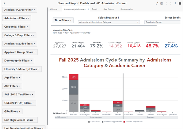Click the Doctorals axis label
The width and height of the screenshot is (184, 130).
(140, 114)
